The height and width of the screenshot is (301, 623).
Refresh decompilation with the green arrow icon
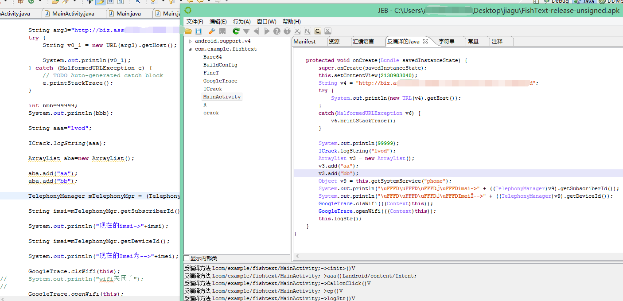(236, 31)
